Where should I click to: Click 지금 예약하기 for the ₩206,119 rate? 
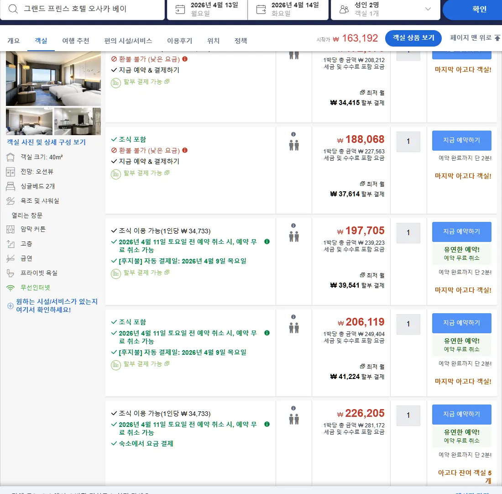(462, 323)
